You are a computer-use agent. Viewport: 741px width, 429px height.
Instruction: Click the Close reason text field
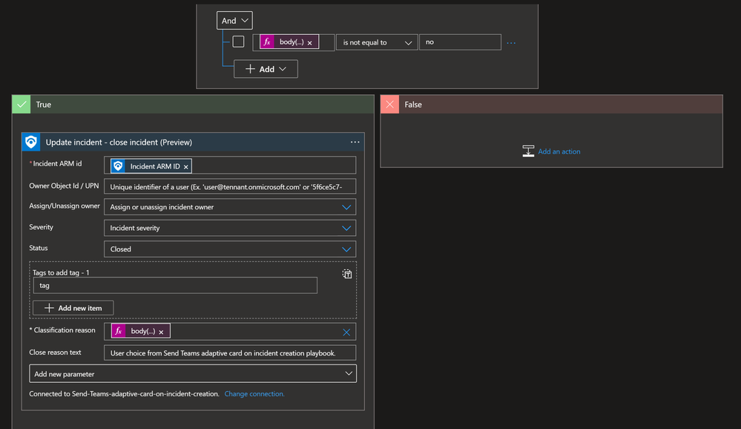point(230,353)
